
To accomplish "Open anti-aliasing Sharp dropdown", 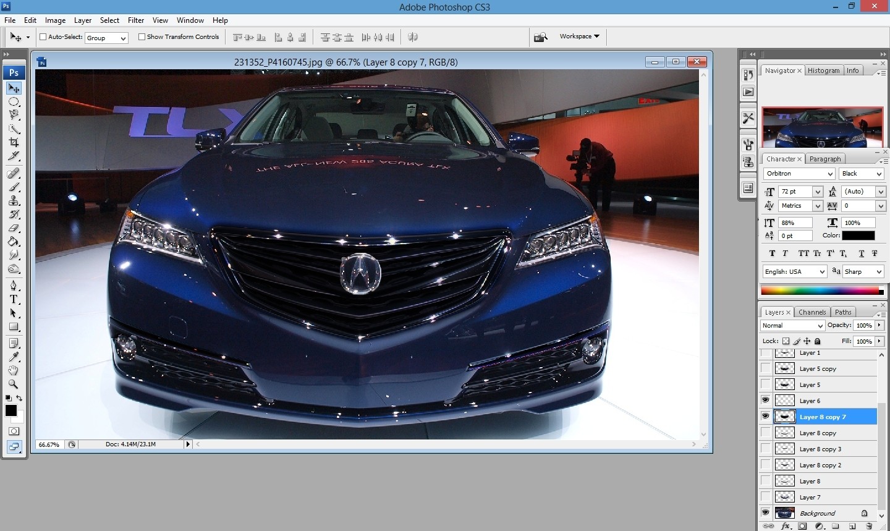I will pyautogui.click(x=863, y=271).
